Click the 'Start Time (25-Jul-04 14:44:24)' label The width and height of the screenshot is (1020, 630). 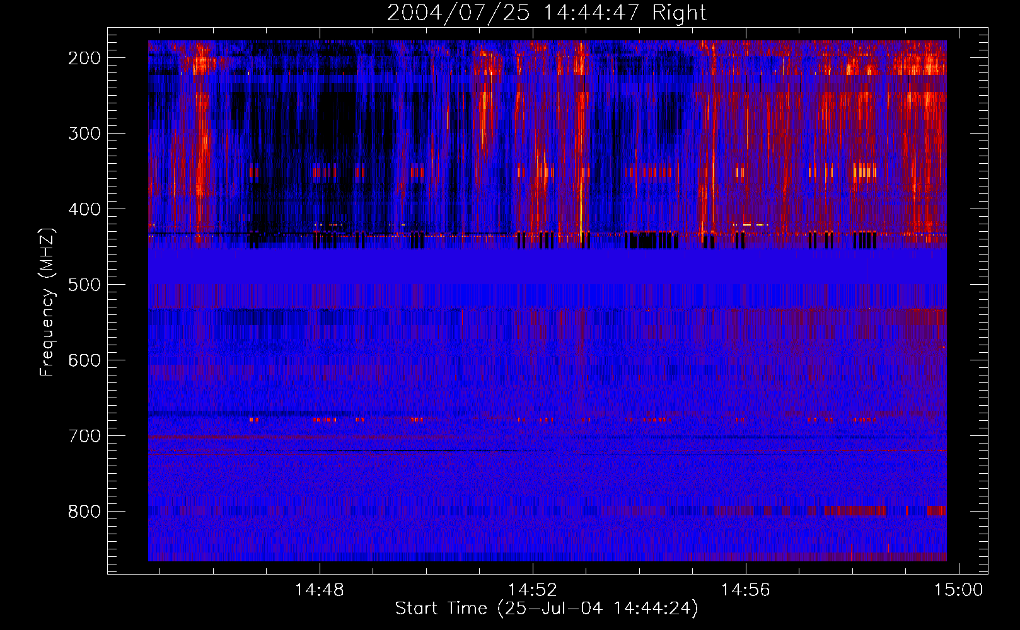547,609
